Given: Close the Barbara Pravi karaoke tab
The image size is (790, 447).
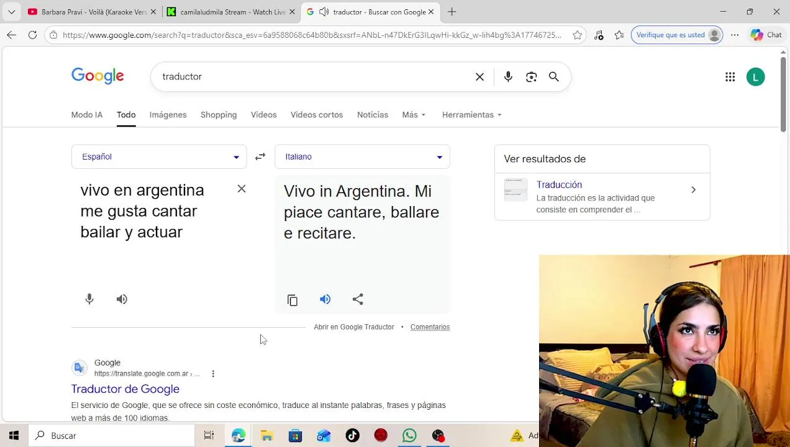Looking at the screenshot, I should coord(153,12).
